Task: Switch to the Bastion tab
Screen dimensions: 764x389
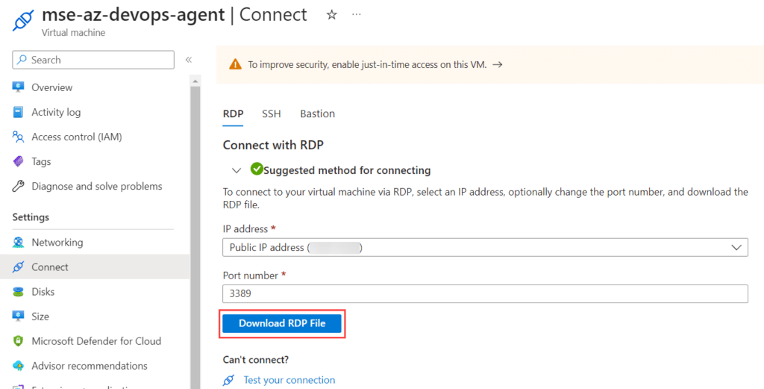Action: [318, 113]
